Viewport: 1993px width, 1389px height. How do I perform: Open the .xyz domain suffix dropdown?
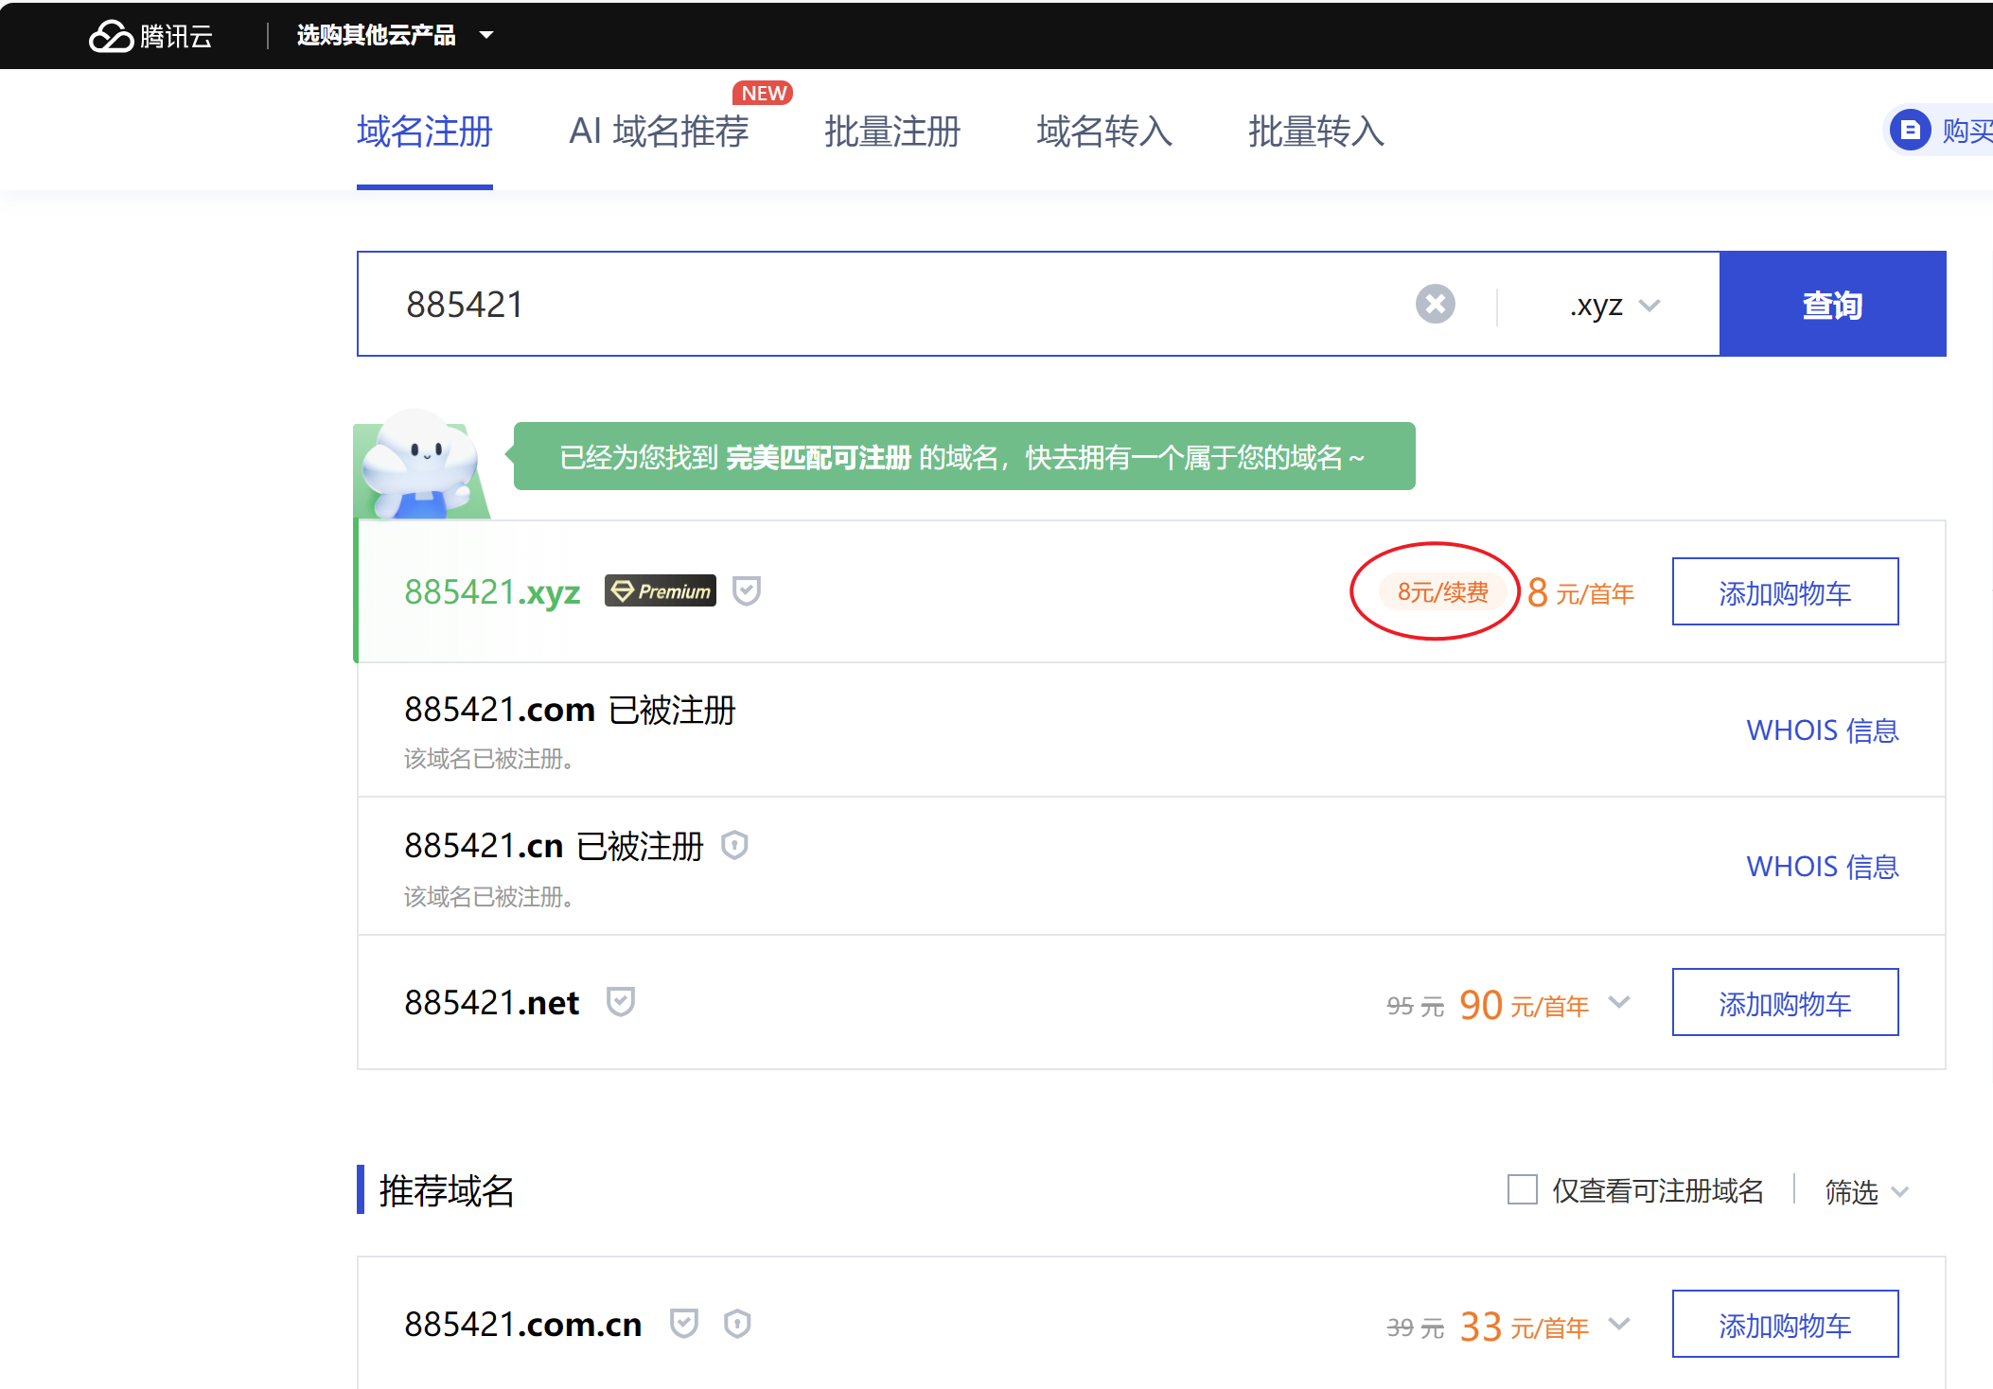pos(1614,305)
